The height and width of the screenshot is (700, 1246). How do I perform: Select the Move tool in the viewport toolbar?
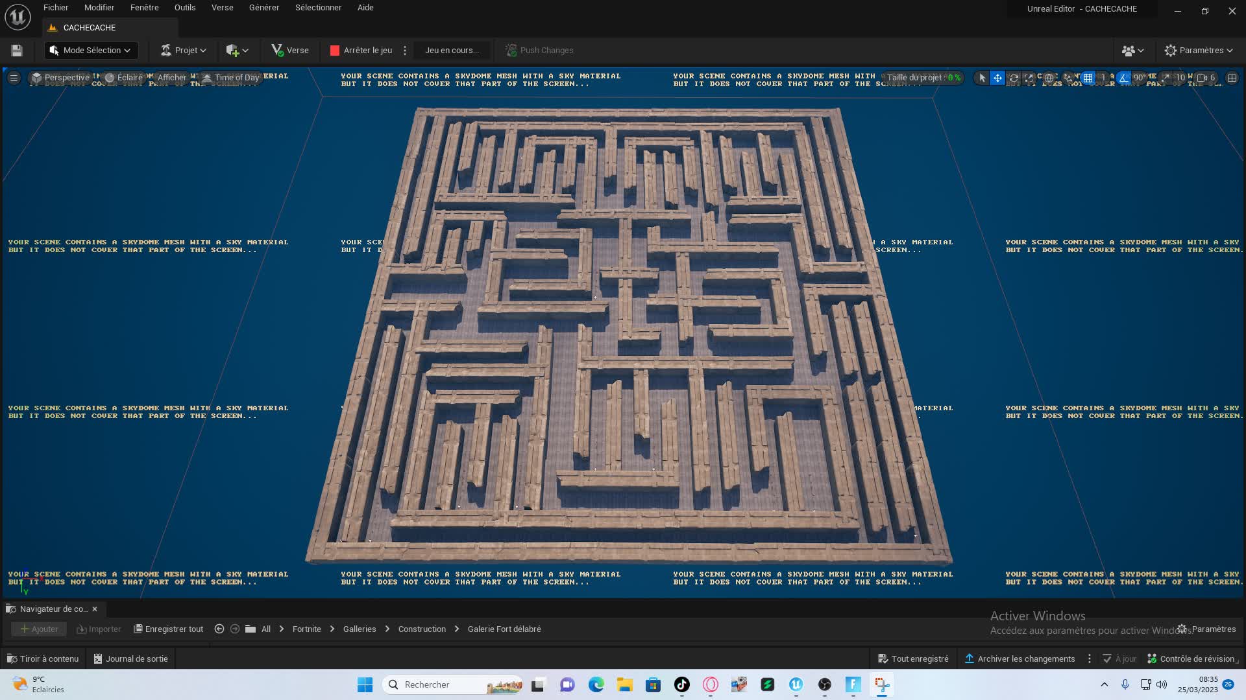coord(998,78)
